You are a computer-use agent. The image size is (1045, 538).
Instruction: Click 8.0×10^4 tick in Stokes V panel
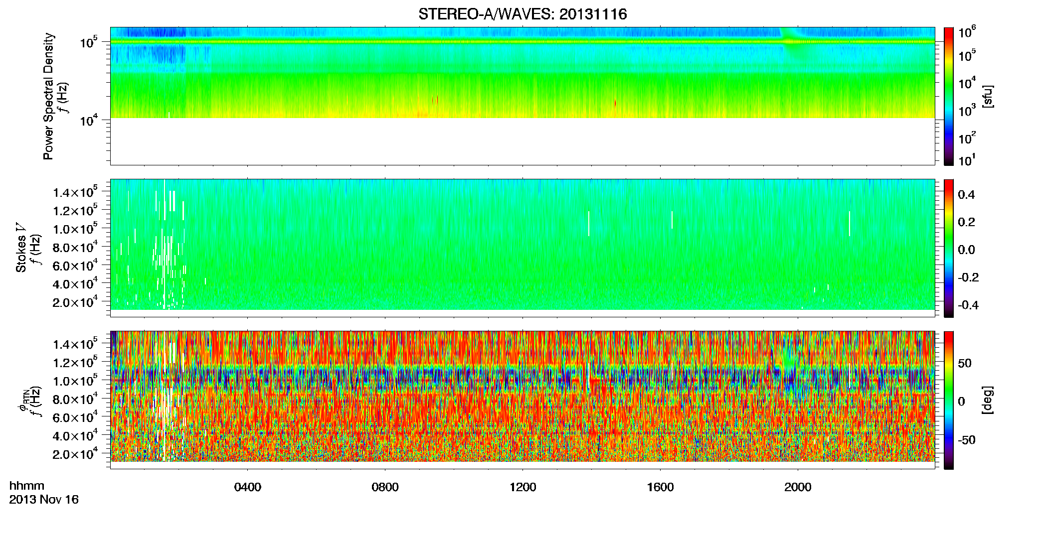[76, 247]
